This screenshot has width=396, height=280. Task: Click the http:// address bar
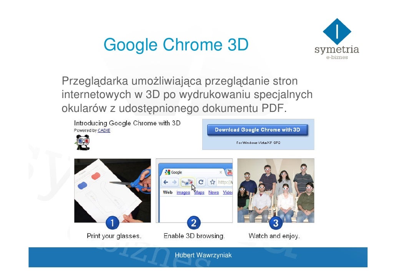[x=225, y=182]
